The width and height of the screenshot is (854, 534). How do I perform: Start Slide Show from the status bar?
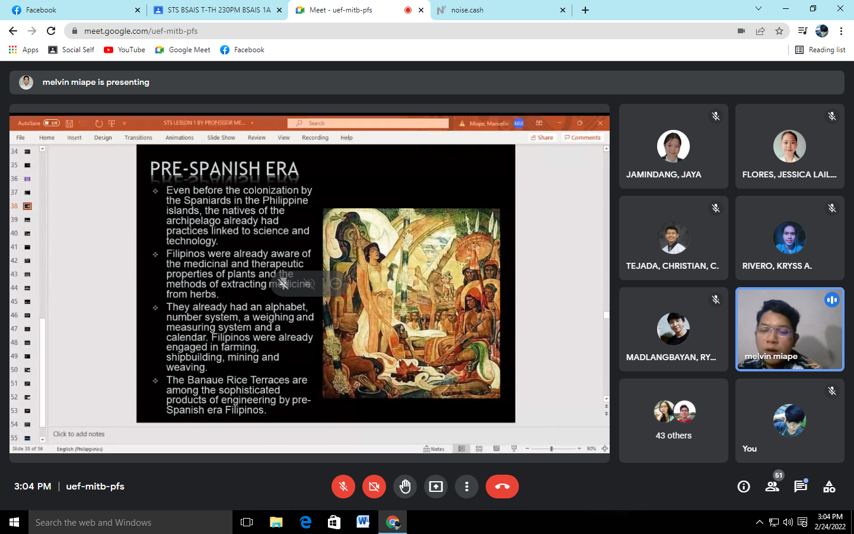(514, 449)
